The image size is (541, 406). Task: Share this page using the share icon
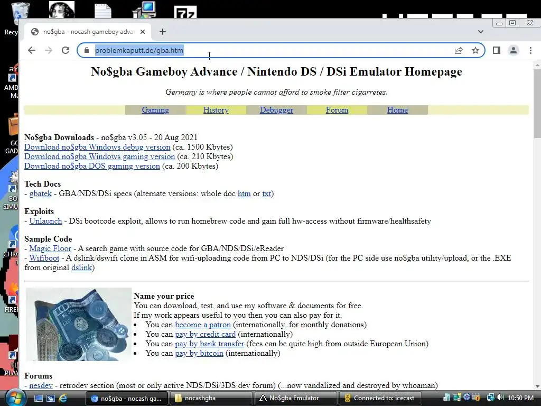(x=459, y=50)
